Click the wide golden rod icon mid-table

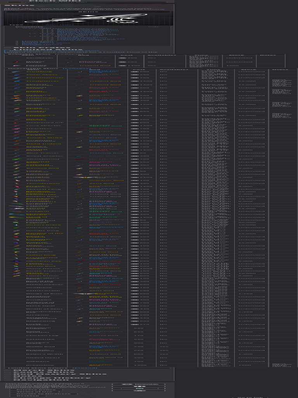coord(85,177)
